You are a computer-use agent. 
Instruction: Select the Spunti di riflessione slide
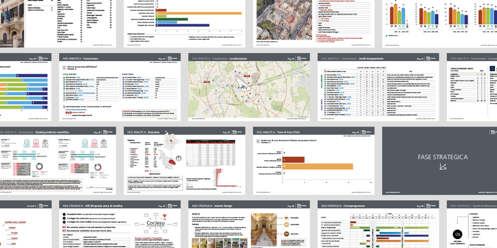472,224
